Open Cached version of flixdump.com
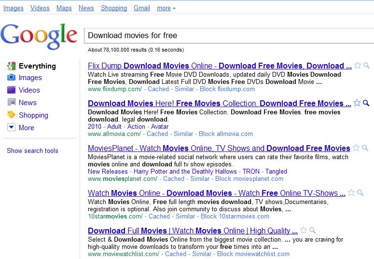The height and width of the screenshot is (259, 374). click(x=158, y=89)
